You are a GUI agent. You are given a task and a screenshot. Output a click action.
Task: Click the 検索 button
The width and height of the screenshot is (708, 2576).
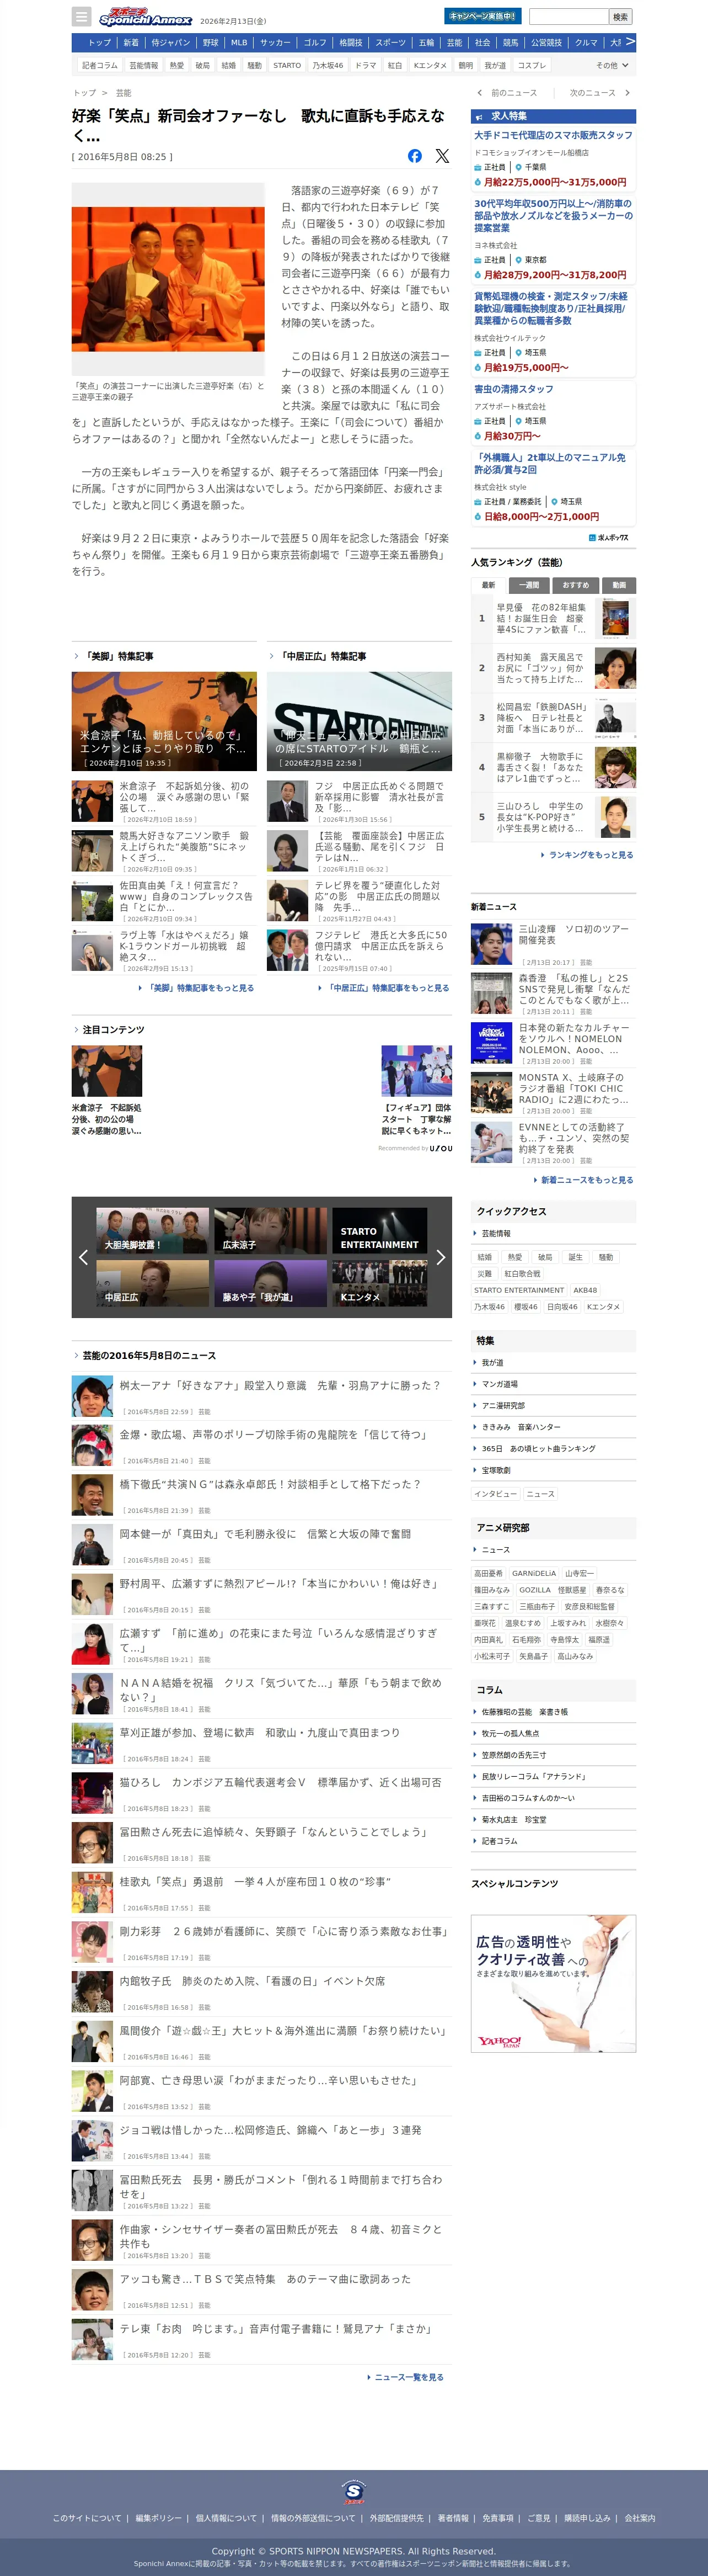[620, 17]
